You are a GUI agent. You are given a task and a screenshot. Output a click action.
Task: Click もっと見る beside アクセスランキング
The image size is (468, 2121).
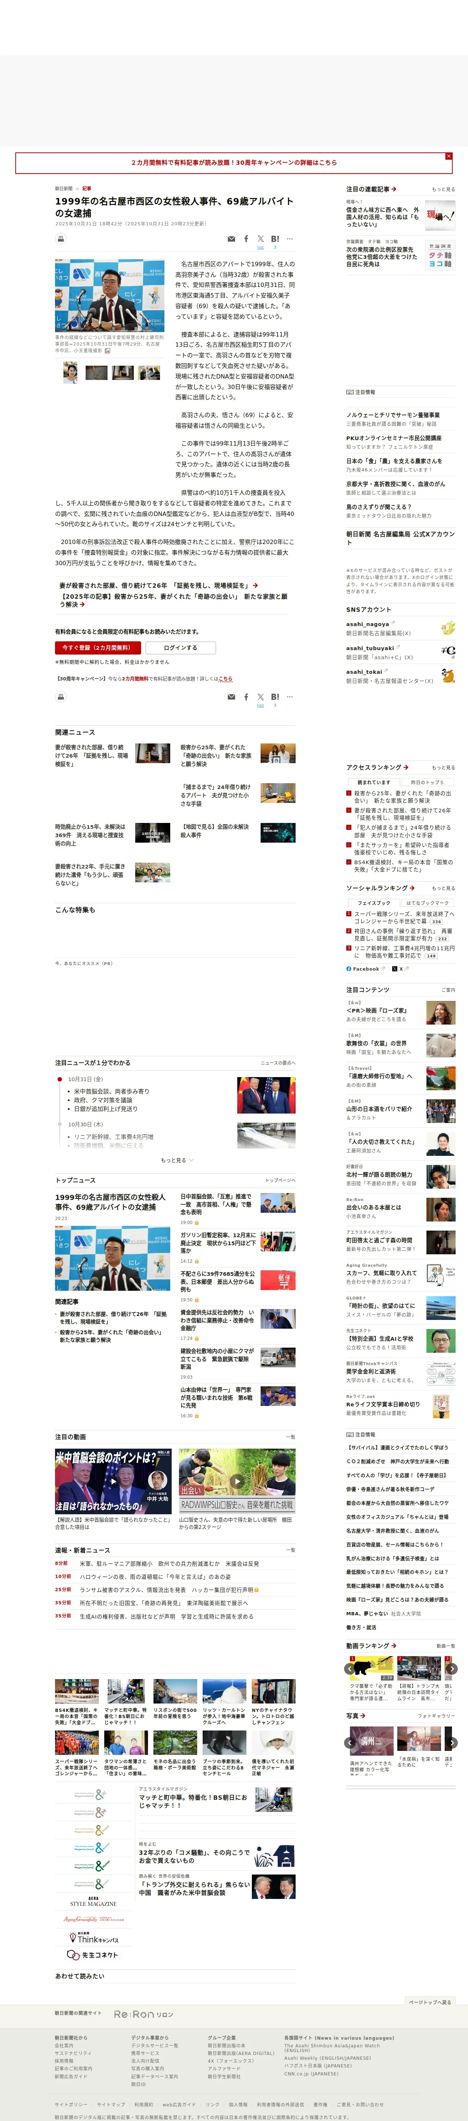pyautogui.click(x=443, y=768)
